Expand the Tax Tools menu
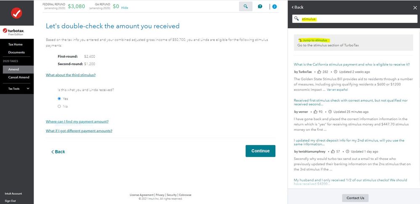 click(x=28, y=89)
